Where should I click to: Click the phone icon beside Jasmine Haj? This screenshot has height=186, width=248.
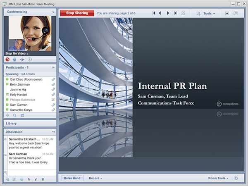(x=53, y=89)
